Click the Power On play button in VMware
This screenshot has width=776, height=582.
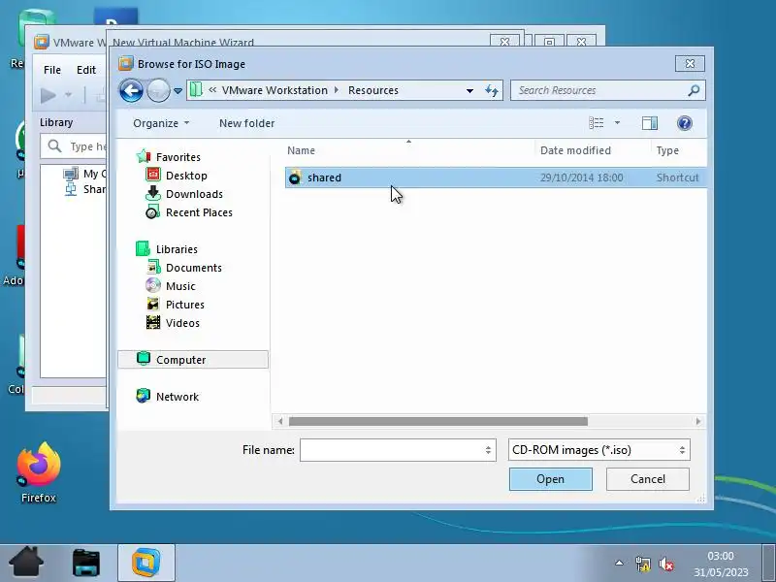(48, 94)
